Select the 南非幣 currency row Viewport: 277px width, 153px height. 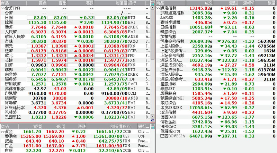(75, 74)
